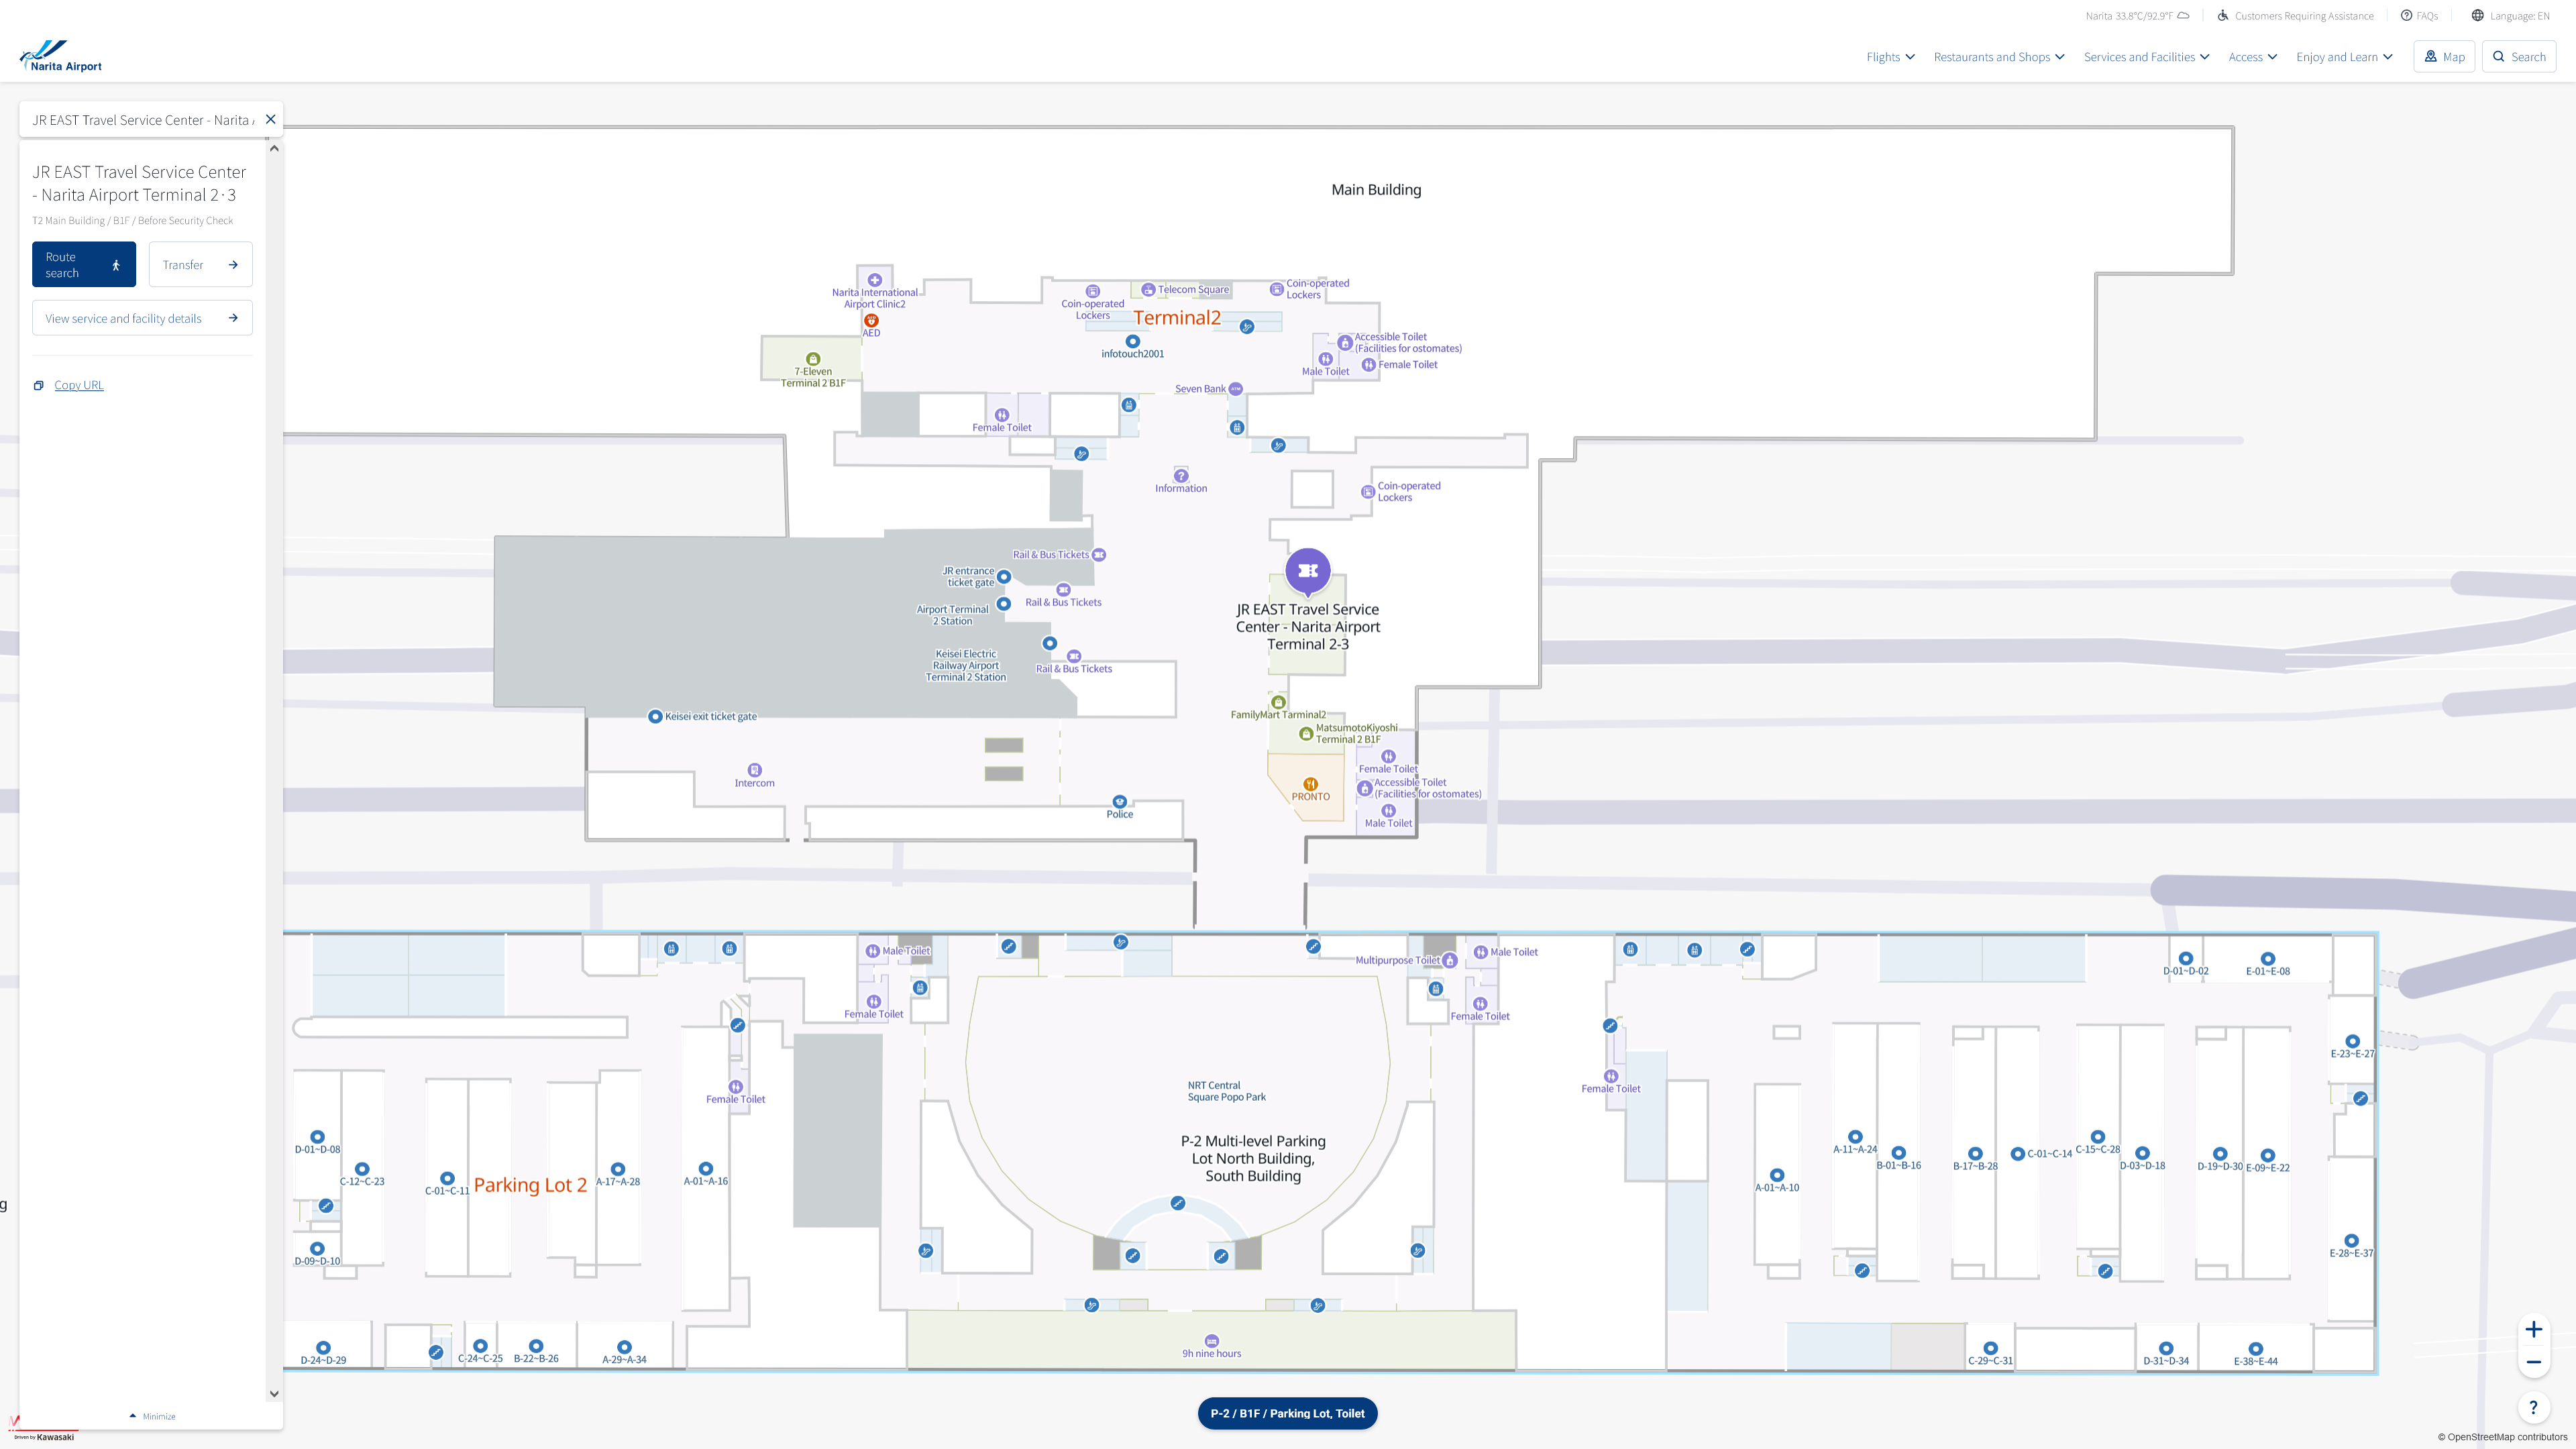Select the Telecom Square icon
The width and height of the screenshot is (2576, 1449).
[x=1148, y=290]
